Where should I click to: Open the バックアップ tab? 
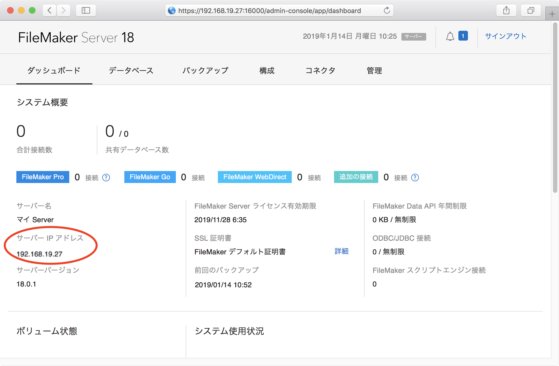point(205,71)
